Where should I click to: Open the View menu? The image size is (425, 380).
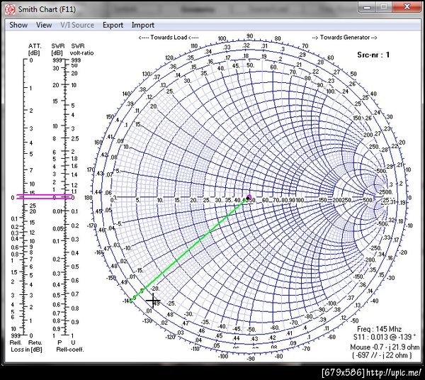(x=44, y=25)
